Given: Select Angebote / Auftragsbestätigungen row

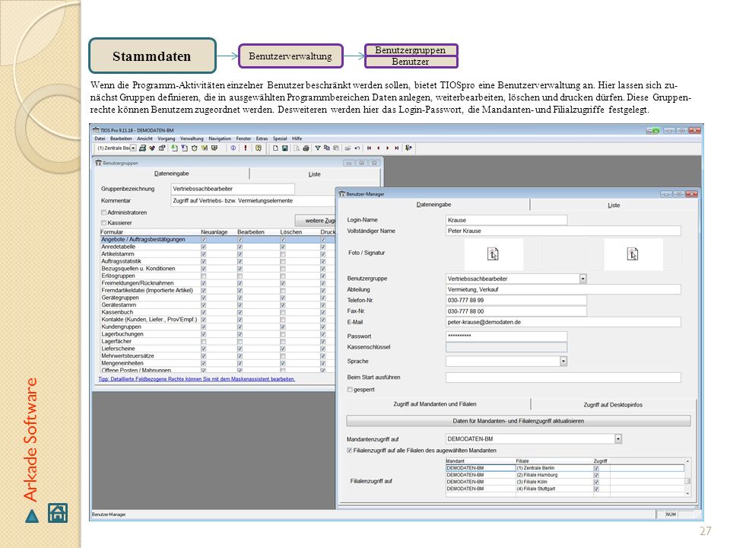Looking at the screenshot, I should (217, 240).
